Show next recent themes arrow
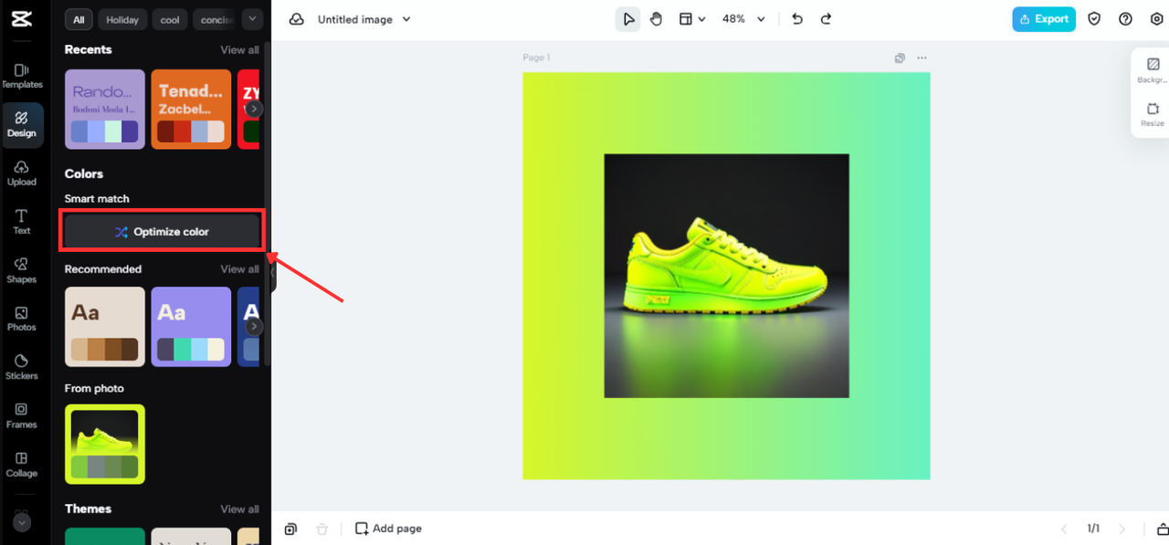1169x545 pixels. point(255,109)
